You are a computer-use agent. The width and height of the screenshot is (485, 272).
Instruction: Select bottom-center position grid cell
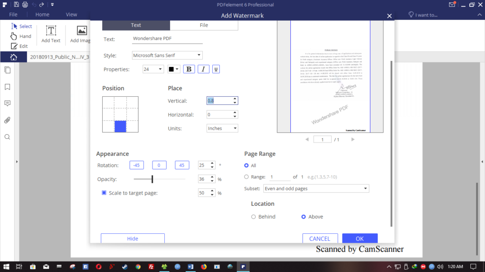[120, 127]
